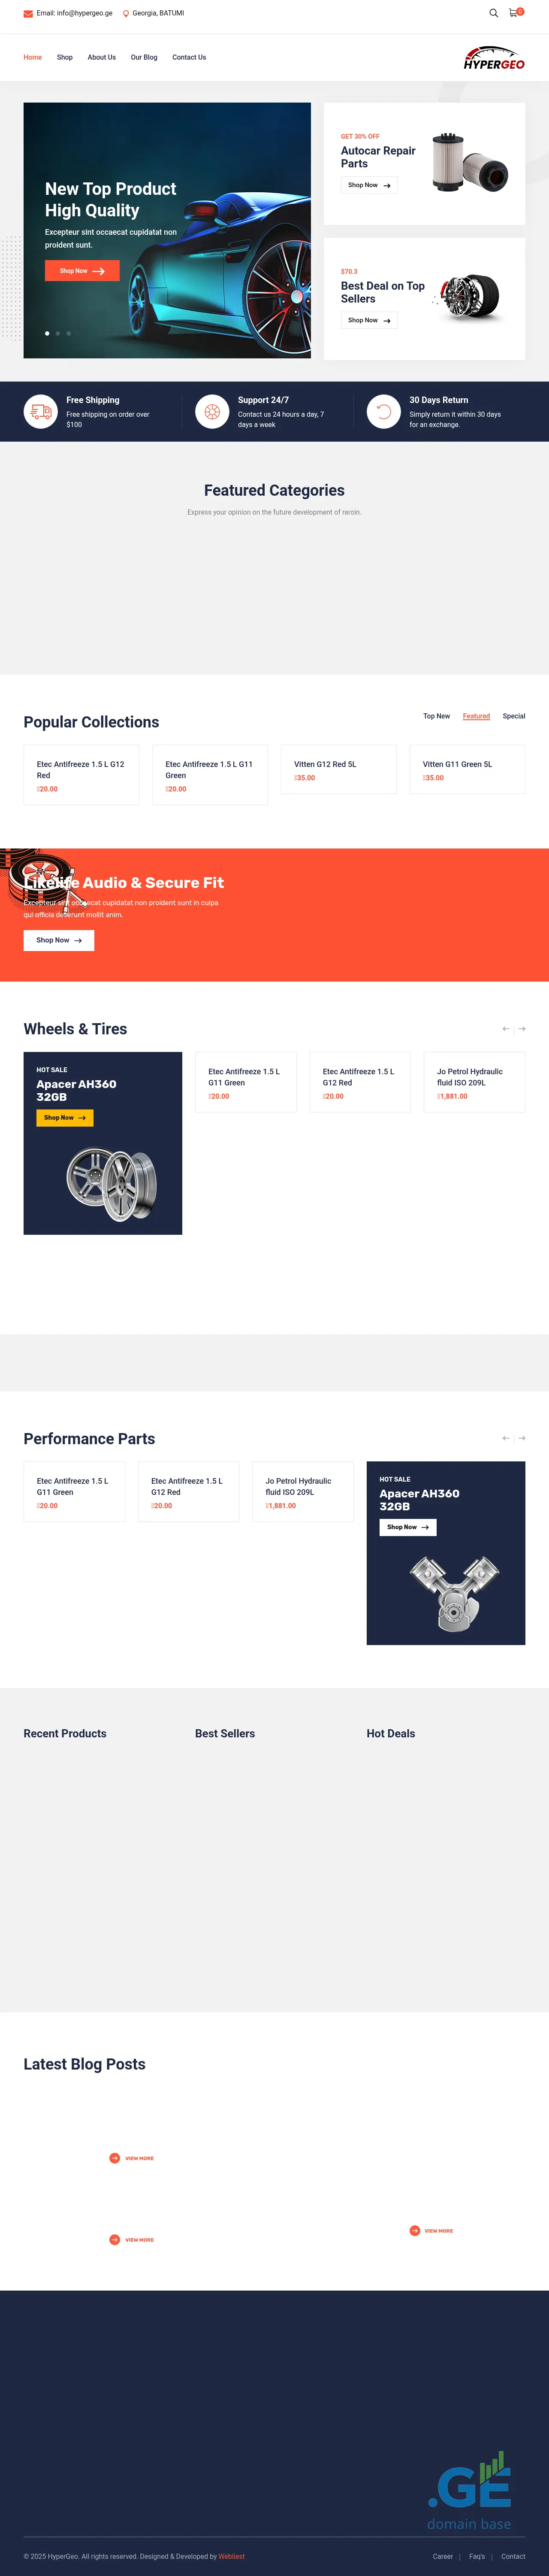Click the 30 Days Return arrow icon

click(x=383, y=411)
